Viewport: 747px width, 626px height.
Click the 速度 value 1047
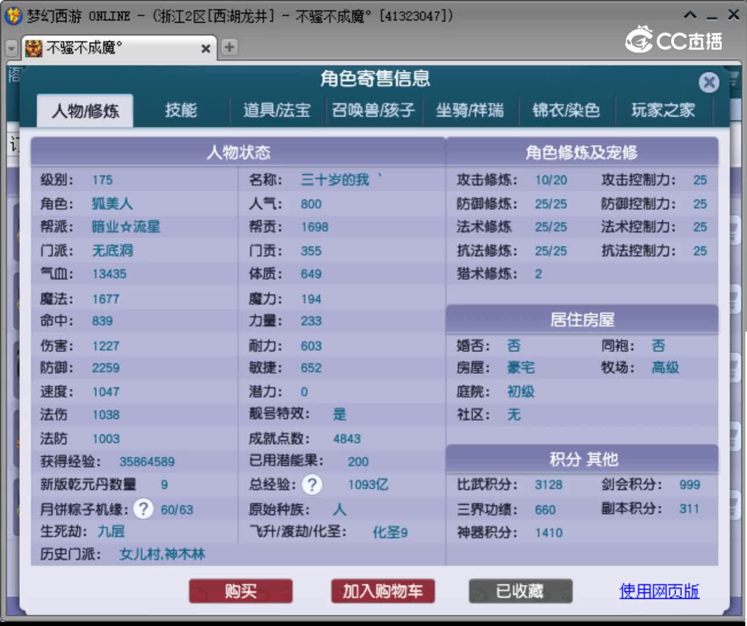[x=106, y=392]
